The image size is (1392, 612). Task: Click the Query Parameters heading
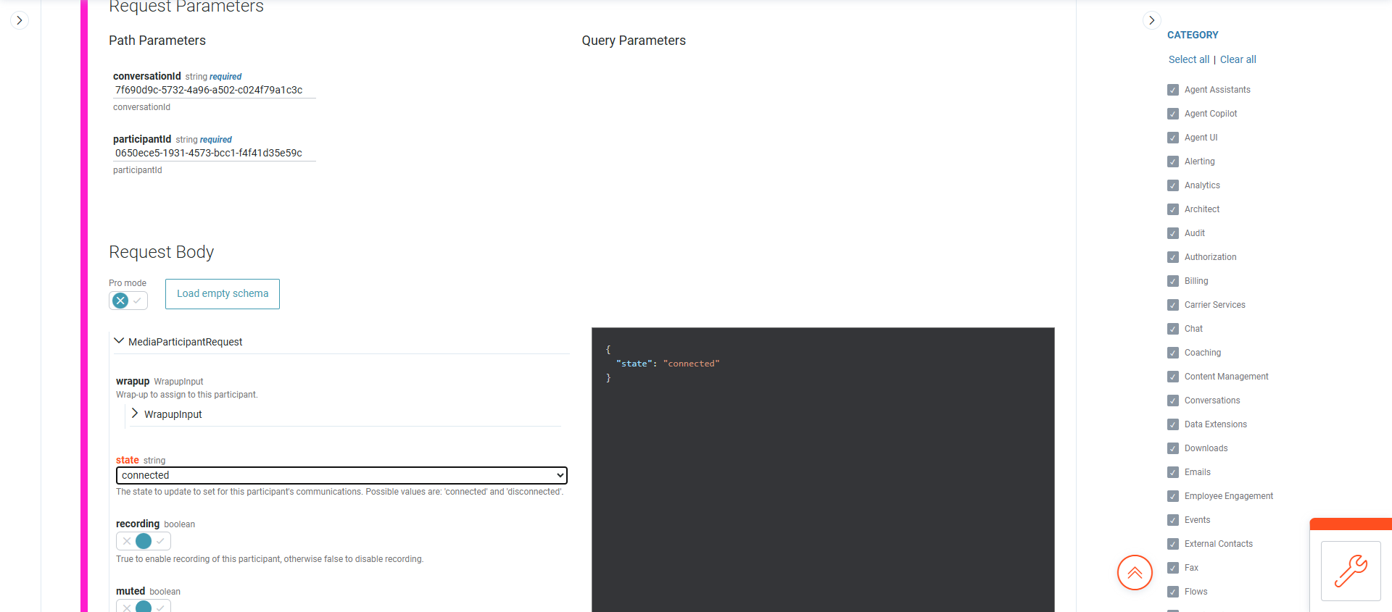click(634, 41)
